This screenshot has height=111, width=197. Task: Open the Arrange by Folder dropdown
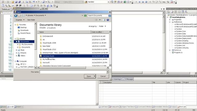(103, 26)
